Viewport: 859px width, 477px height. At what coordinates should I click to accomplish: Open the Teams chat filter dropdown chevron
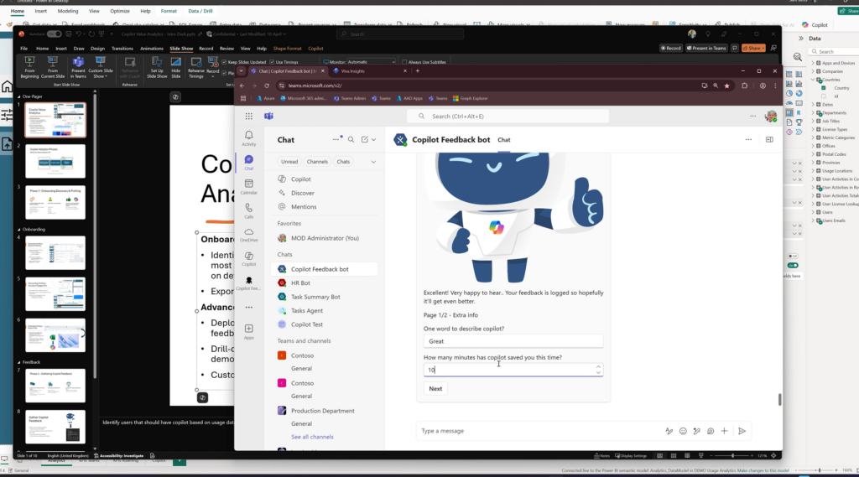pos(373,162)
